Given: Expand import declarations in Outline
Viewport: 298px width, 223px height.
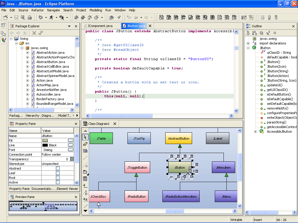Looking at the screenshot, I should (x=248, y=44).
